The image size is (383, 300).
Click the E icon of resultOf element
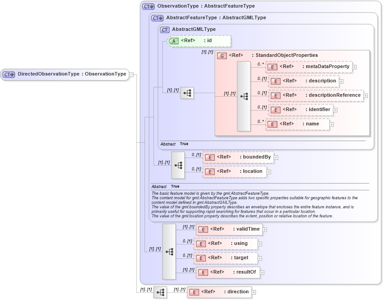(203, 272)
